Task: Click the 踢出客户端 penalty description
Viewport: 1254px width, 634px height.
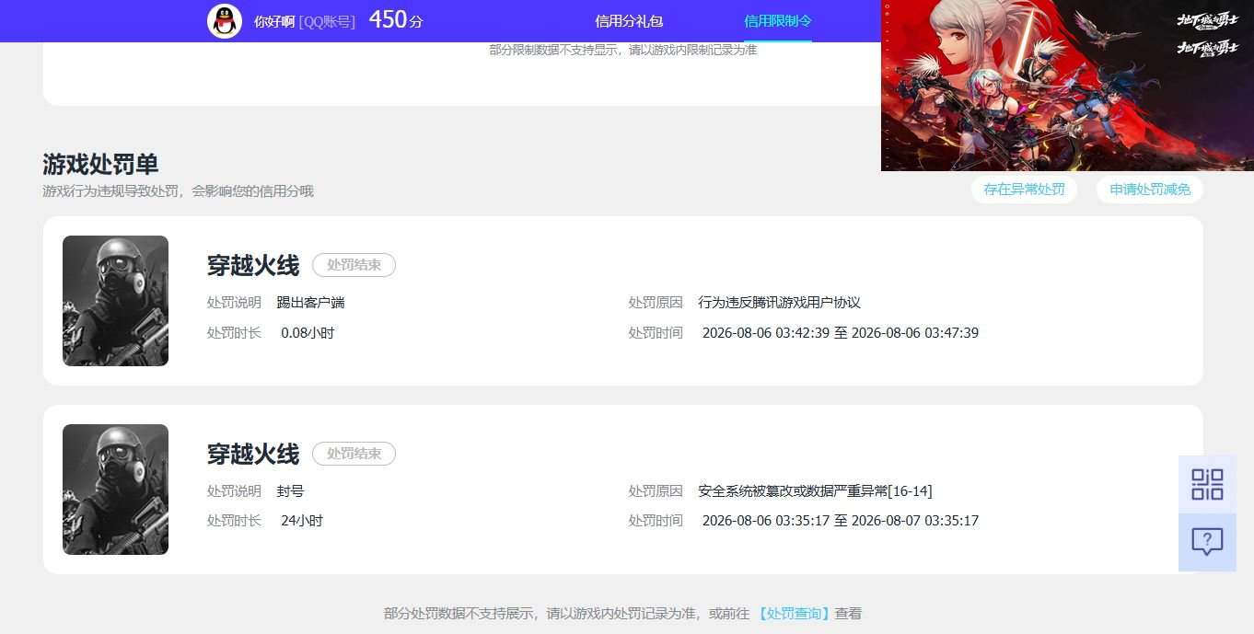Action: [x=310, y=303]
